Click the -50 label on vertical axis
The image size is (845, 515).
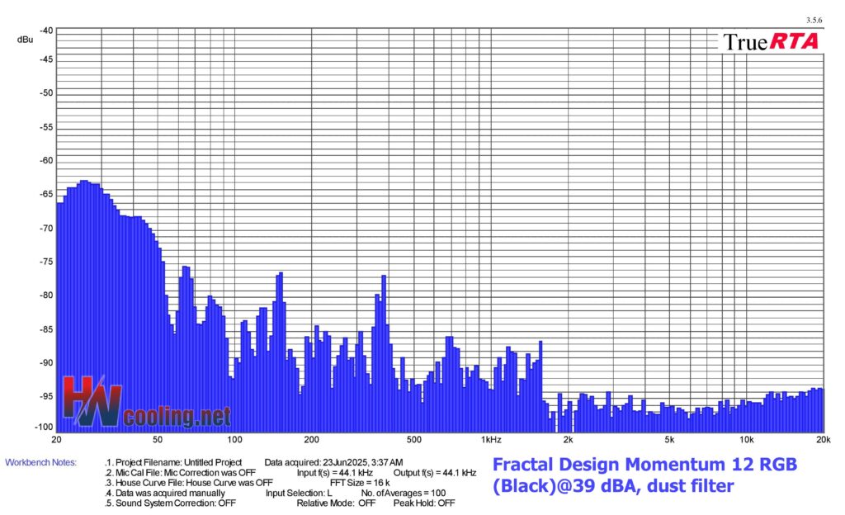(x=46, y=93)
